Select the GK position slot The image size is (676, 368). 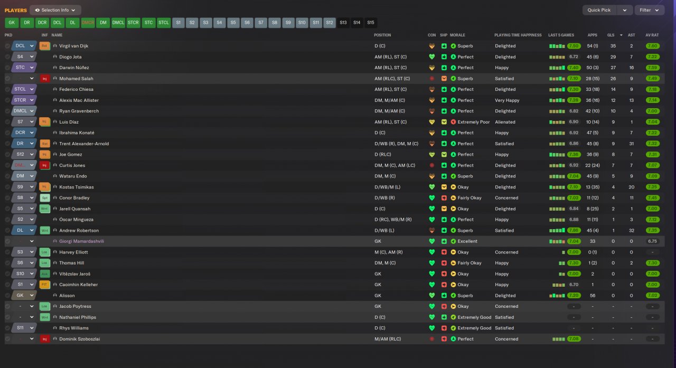[12, 23]
